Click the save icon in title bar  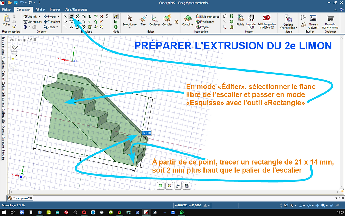click(15, 3)
